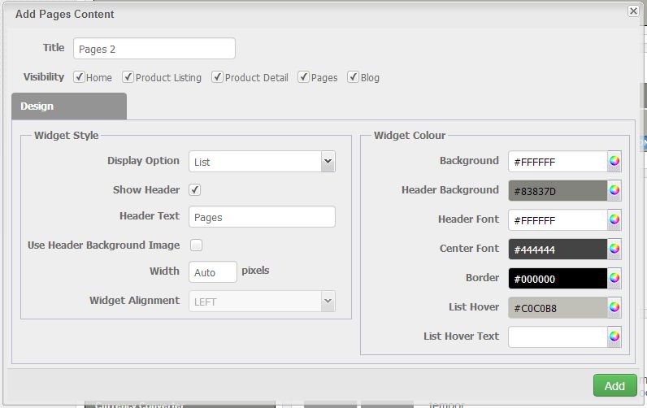Uncheck the Blog visibility checkbox

354,77
